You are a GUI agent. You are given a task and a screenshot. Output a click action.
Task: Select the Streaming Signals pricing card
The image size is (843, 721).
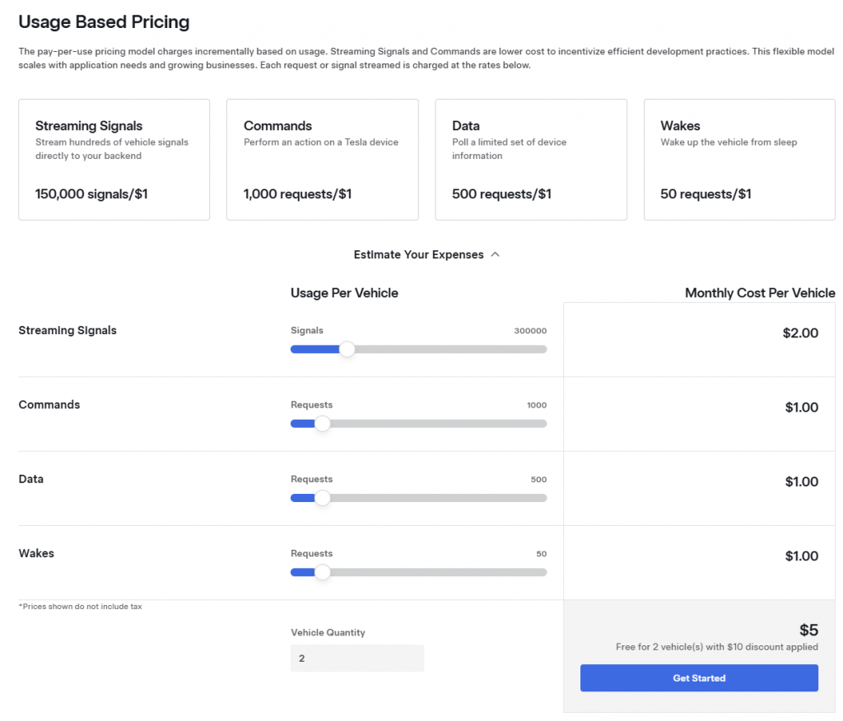pos(114,160)
